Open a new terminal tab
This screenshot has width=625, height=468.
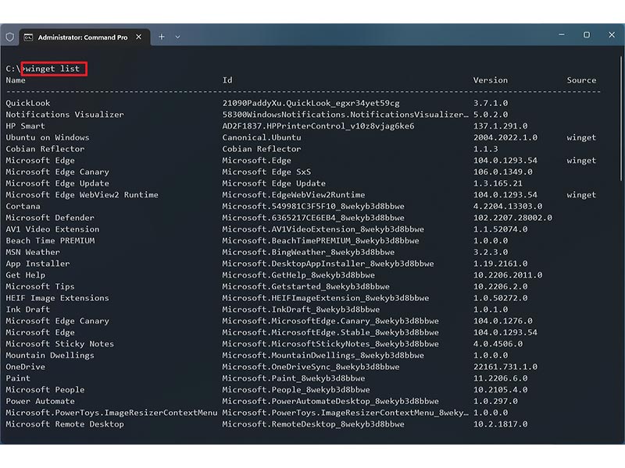[x=162, y=37]
